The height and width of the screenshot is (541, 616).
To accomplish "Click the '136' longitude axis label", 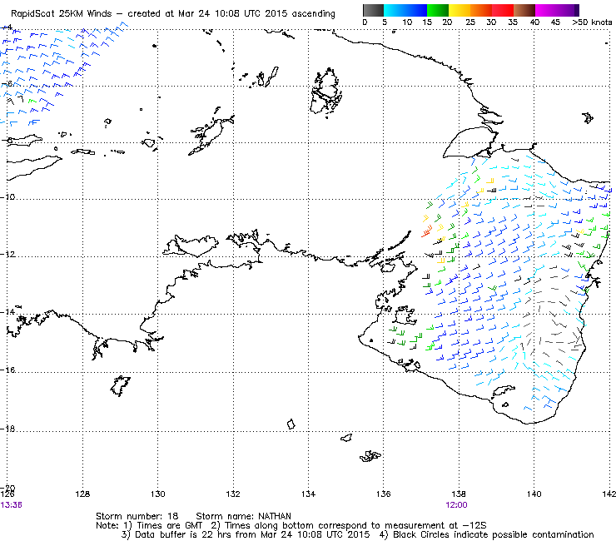I will pyautogui.click(x=384, y=494).
